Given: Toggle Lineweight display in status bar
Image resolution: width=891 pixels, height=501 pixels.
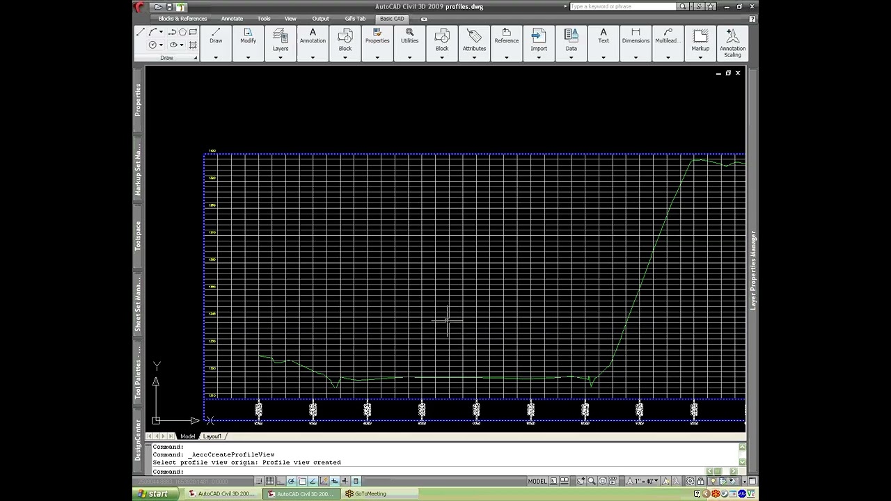Looking at the screenshot, I should tap(345, 481).
